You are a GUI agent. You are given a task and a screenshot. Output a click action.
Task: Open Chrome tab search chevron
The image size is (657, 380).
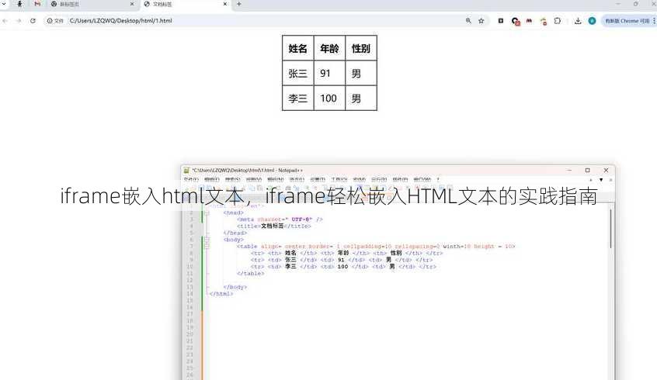point(5,4)
